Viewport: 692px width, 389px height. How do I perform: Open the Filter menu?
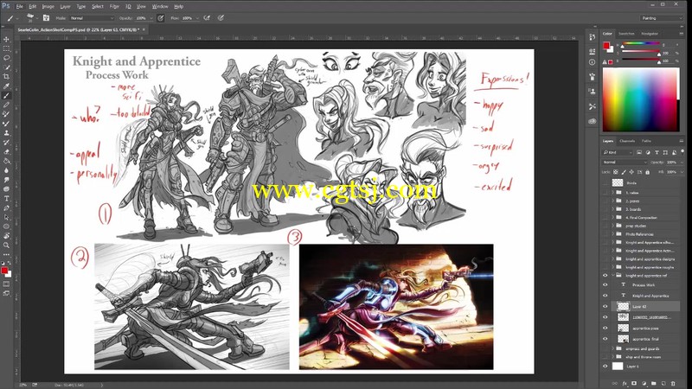116,6
